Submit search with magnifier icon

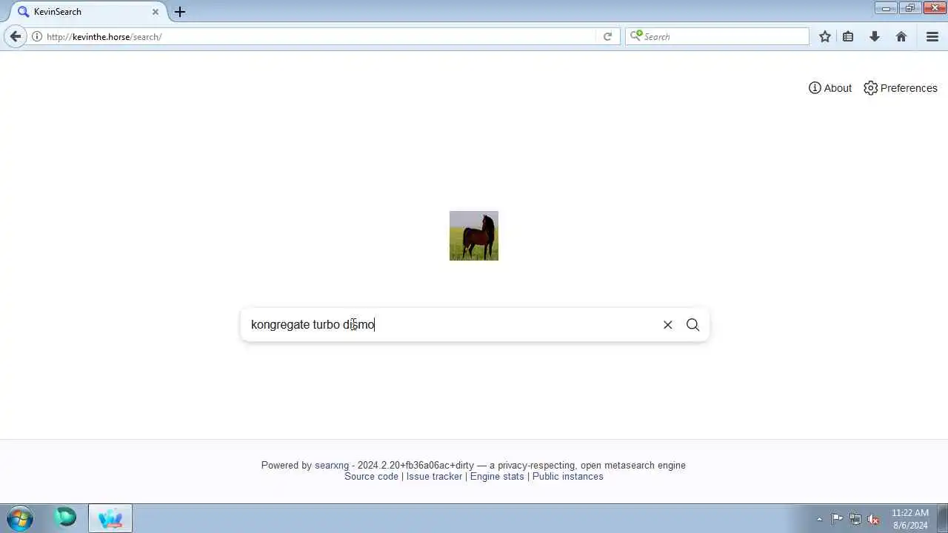692,324
